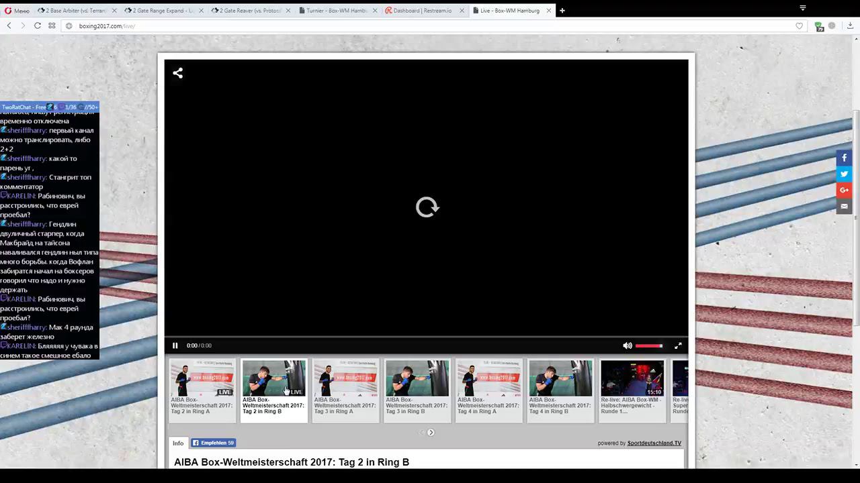This screenshot has height=483, width=860.
Task: Open the Sportdeutschland.TV link
Action: (x=654, y=443)
